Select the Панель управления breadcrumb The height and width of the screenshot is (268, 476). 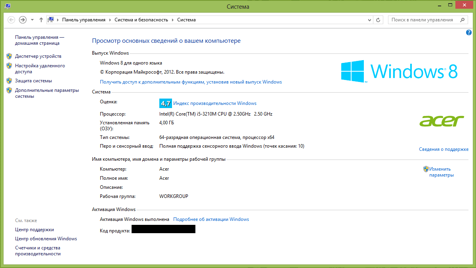pyautogui.click(x=84, y=20)
